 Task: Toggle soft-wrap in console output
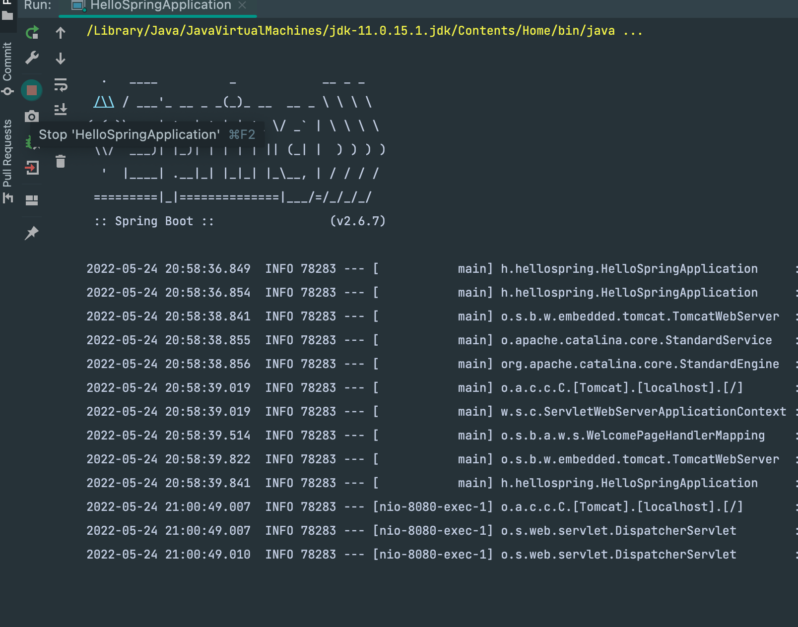(x=61, y=85)
